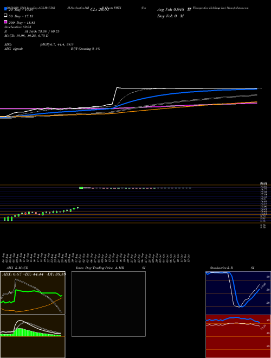Viewport: 271px width, 358px height.
Task: Click the blue 20 Day legend swatch
Action: click(5, 9)
